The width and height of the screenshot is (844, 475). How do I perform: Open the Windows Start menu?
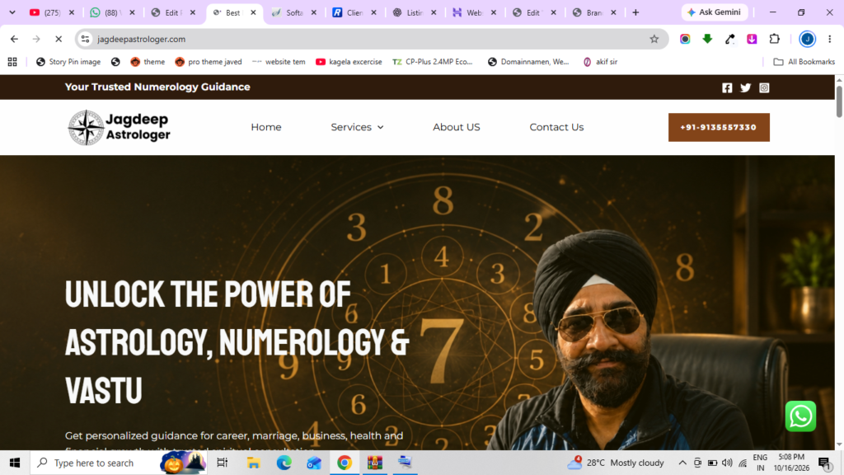[x=15, y=463]
